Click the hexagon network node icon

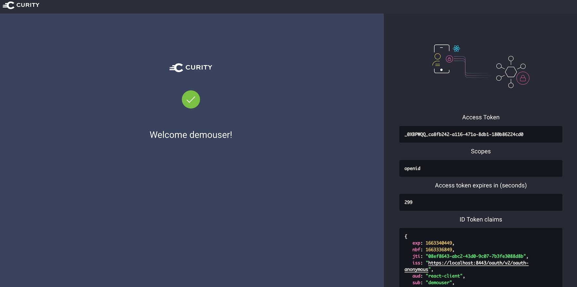coord(511,72)
